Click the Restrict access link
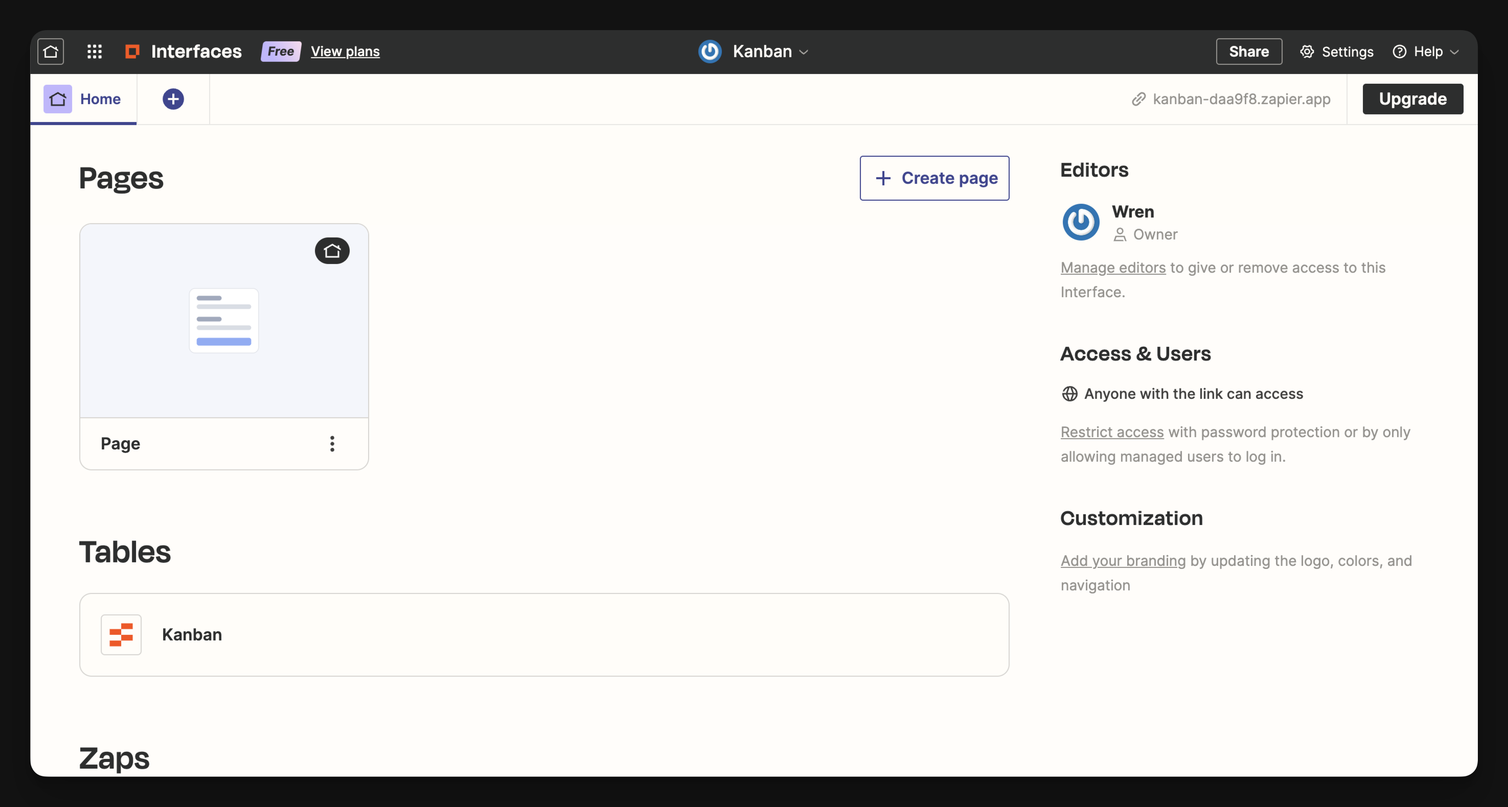Image resolution: width=1508 pixels, height=807 pixels. [x=1112, y=432]
